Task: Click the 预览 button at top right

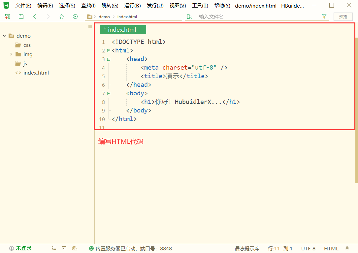Action: click(x=343, y=16)
